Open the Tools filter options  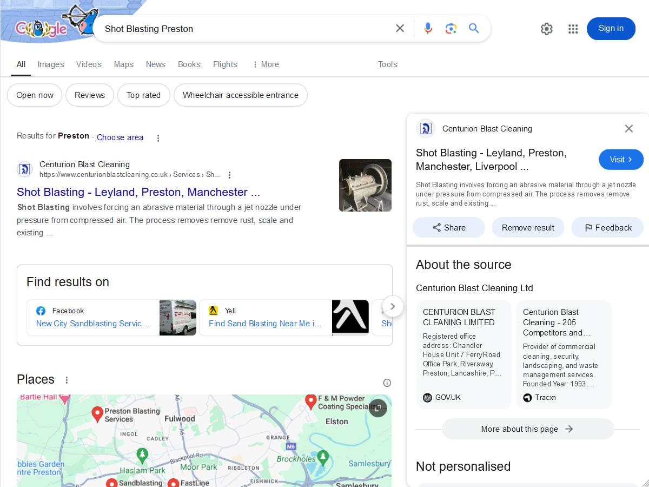pyautogui.click(x=388, y=64)
